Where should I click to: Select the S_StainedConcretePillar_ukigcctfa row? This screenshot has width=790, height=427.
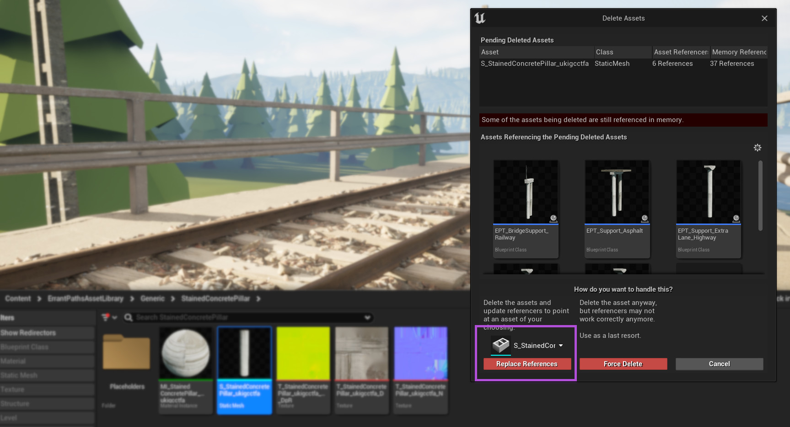pos(534,64)
